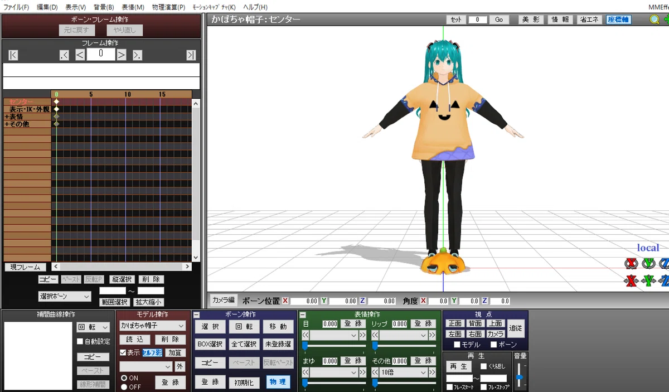Check the フレ・スタート checkbox

[x=449, y=387]
